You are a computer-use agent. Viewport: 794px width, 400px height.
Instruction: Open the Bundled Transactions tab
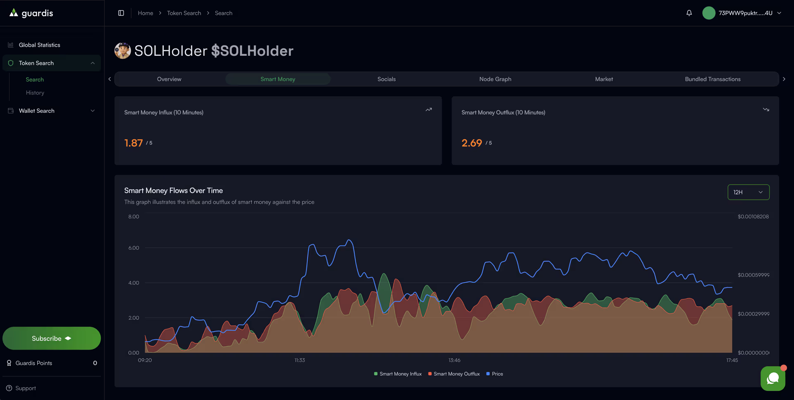pyautogui.click(x=712, y=79)
